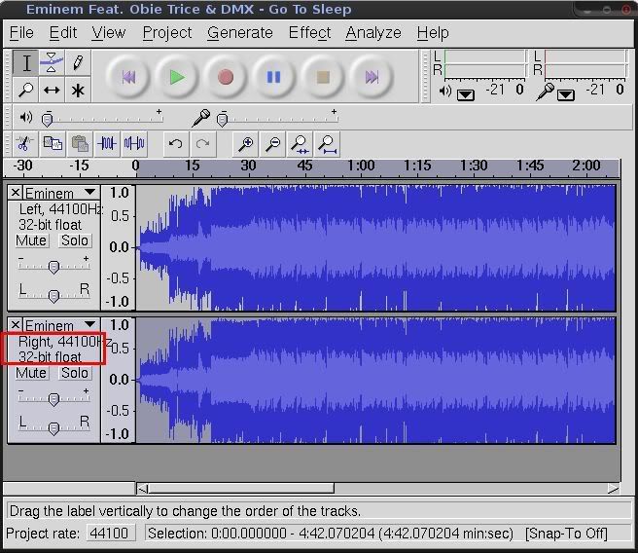The height and width of the screenshot is (553, 638).
Task: Solo the Left channel track
Action: coord(75,240)
